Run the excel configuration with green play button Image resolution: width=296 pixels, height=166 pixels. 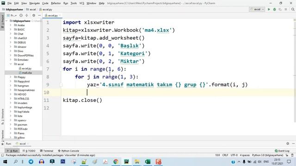pos(269,9)
